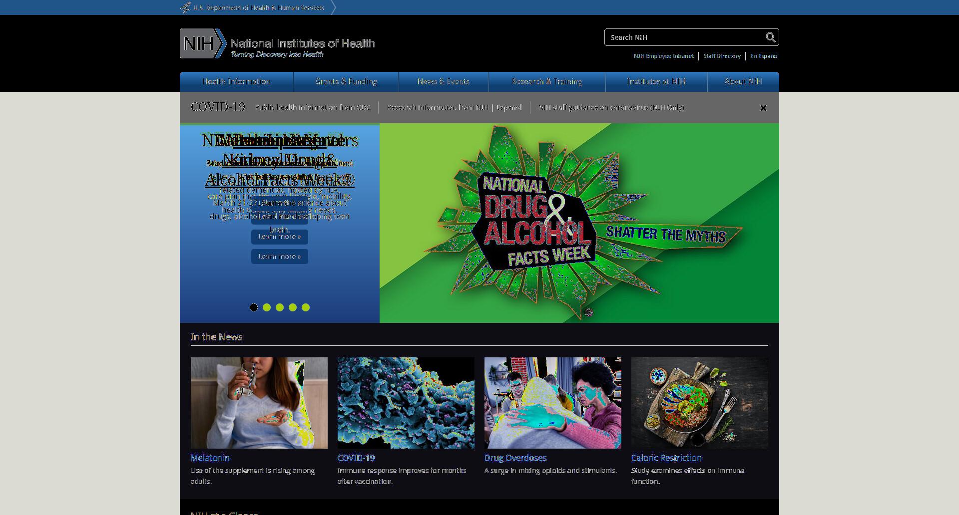Open the Caloric Restriction article link
This screenshot has height=515, width=959.
click(666, 458)
